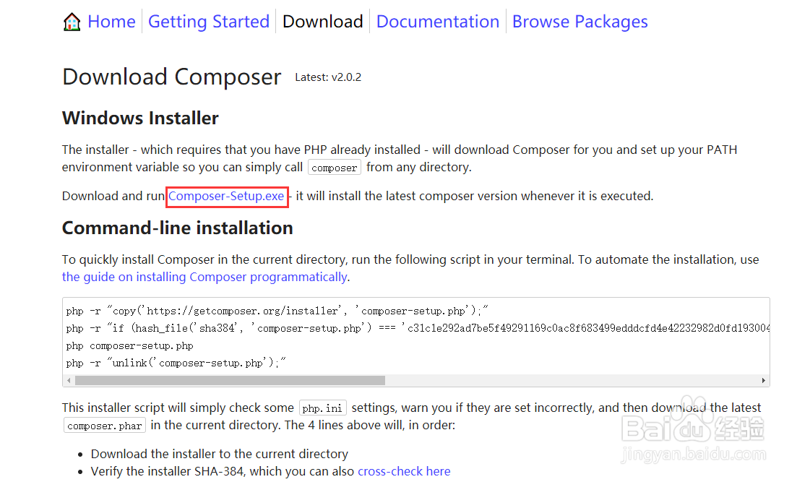Viewport: 810px width, 482px height.
Task: Follow the cross-check here link
Action: 404,471
